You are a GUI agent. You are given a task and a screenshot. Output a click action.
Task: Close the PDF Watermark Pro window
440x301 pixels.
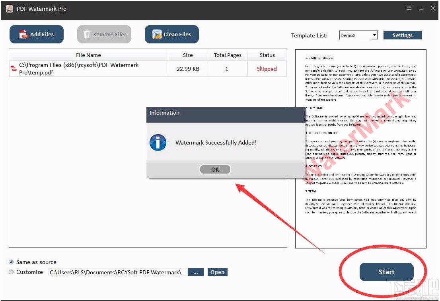tap(433, 8)
